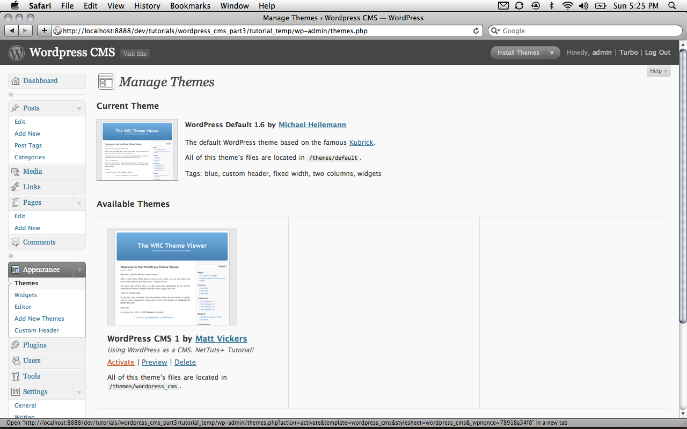Open the Kubrick link

coord(361,143)
